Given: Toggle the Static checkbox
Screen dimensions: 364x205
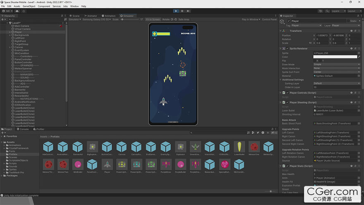Looking at the screenshot, I should (348, 21).
